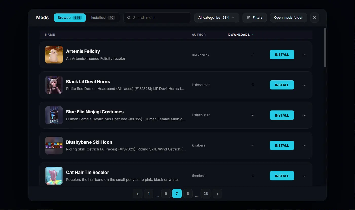The image size is (355, 210).
Task: Open more options for Blue Elin Ninjagi Costumes
Action: tap(304, 115)
